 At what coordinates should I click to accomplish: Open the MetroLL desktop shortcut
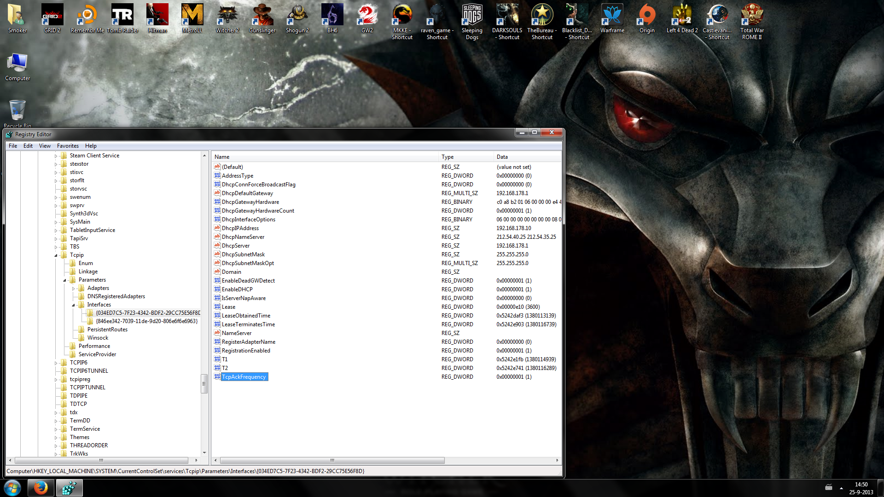pos(192,18)
